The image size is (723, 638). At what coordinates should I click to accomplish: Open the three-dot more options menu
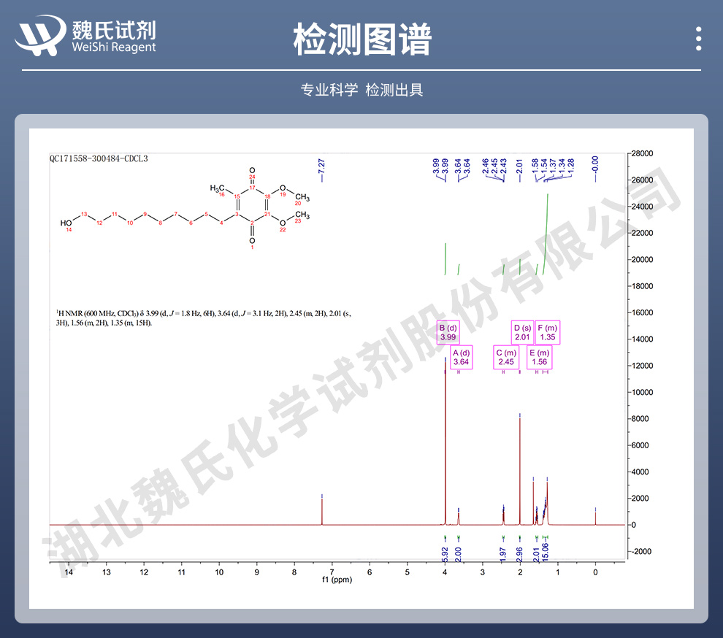[x=699, y=39]
